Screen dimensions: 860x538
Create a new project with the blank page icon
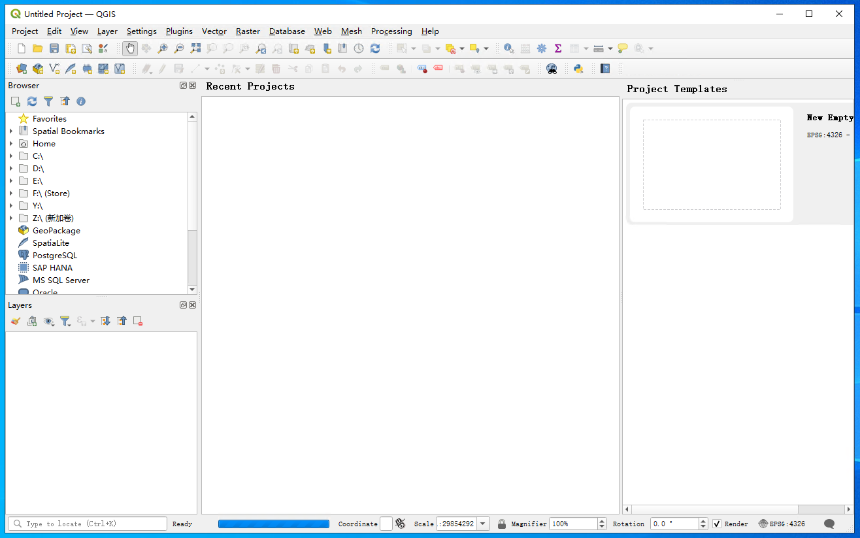tap(22, 48)
